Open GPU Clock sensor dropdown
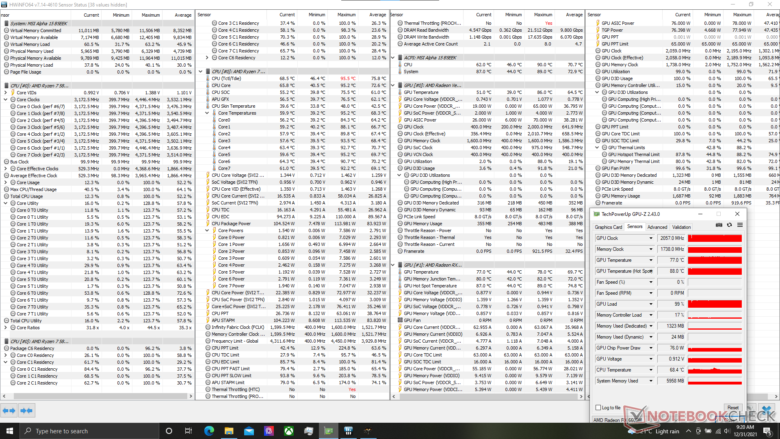Viewport: 780px width, 439px height. click(x=651, y=238)
